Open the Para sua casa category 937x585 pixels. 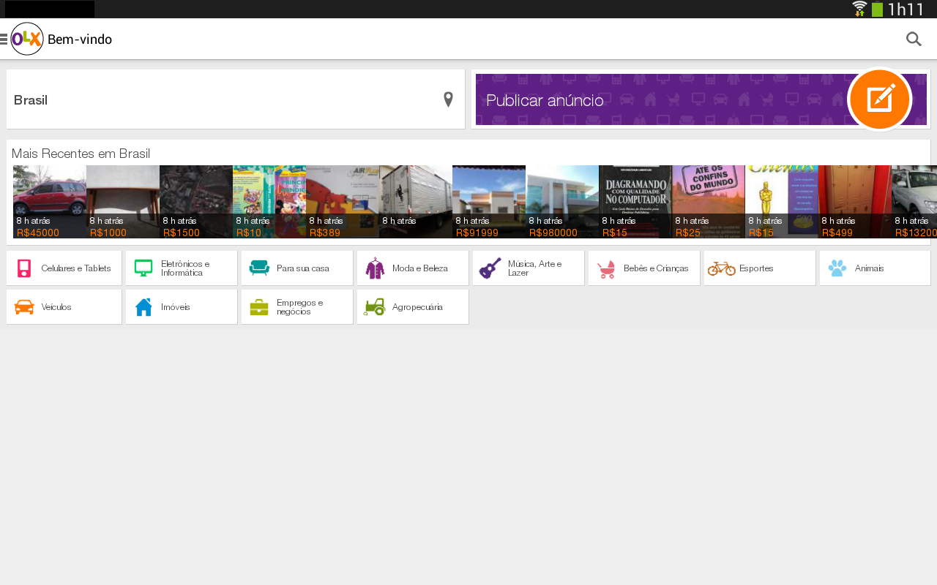[297, 268]
